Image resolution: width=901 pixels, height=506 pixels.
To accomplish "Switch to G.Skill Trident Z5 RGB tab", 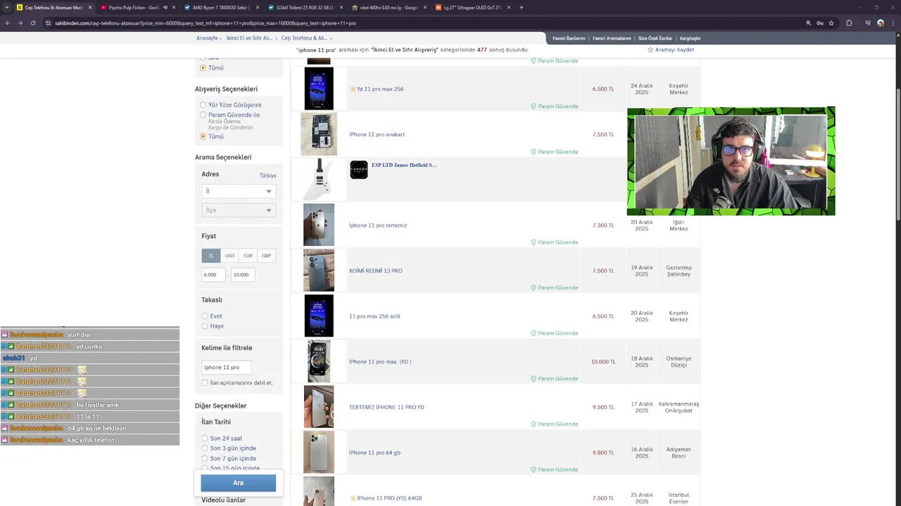I will 305,7.
